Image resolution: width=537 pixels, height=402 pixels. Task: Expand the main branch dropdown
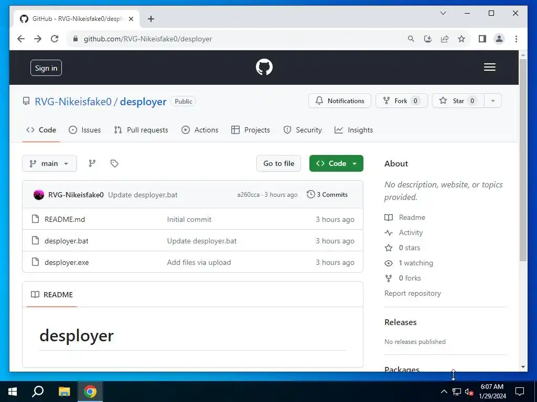[x=49, y=163]
